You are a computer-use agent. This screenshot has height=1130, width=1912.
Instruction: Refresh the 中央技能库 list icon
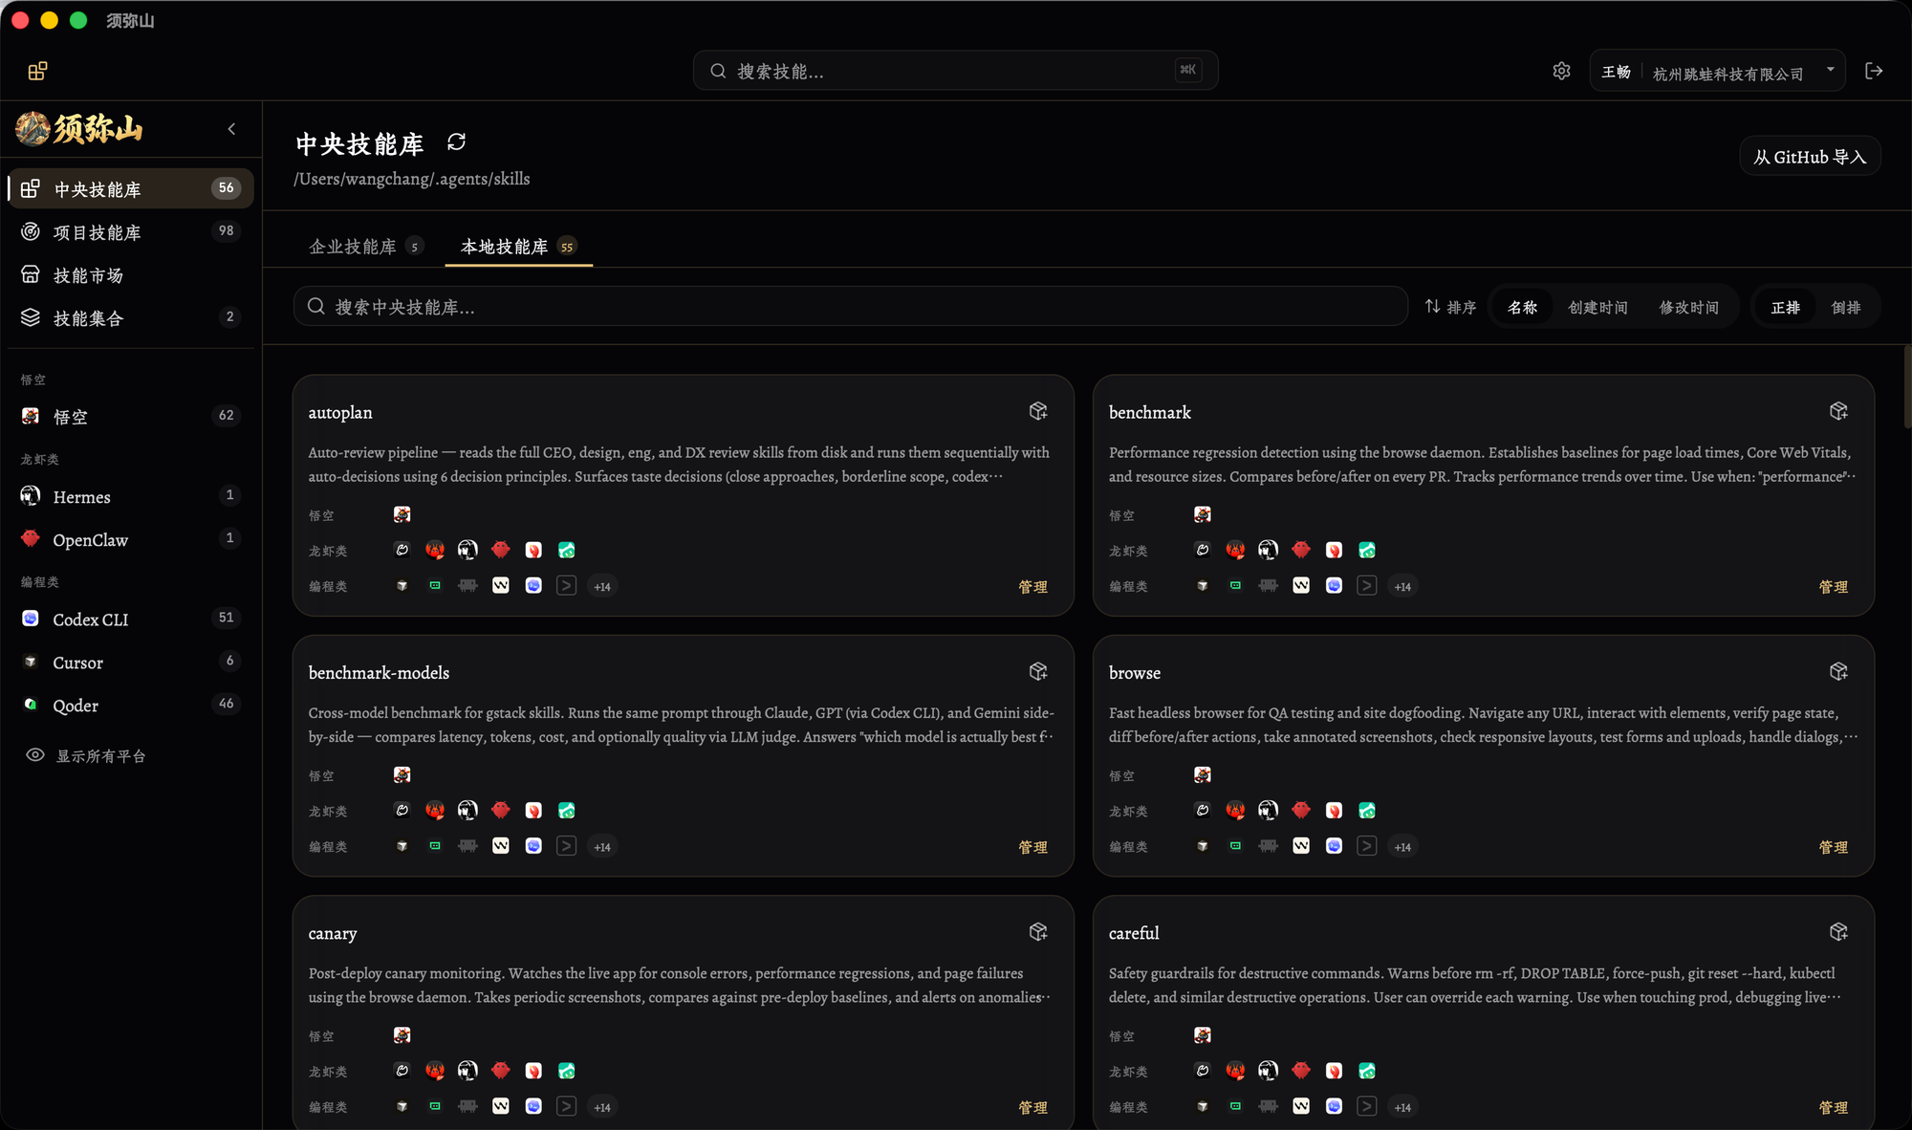pyautogui.click(x=456, y=142)
